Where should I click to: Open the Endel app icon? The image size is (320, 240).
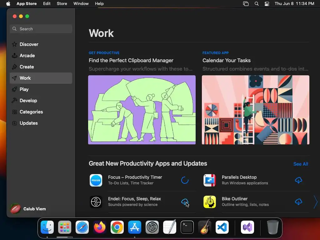(x=96, y=202)
